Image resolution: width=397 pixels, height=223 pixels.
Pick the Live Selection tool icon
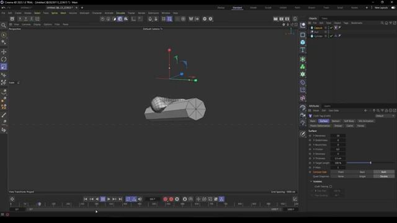tap(4, 35)
